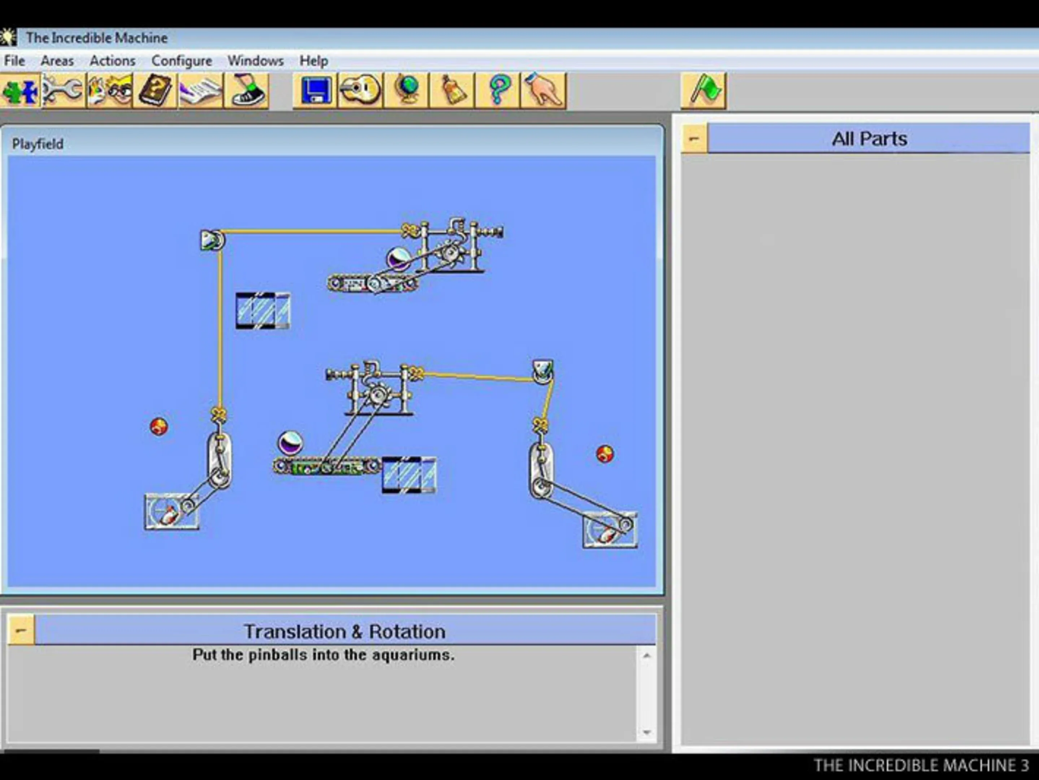
Task: Click the guitar music icon
Action: coord(360,91)
